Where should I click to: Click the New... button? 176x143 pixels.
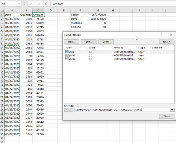click(x=71, y=42)
